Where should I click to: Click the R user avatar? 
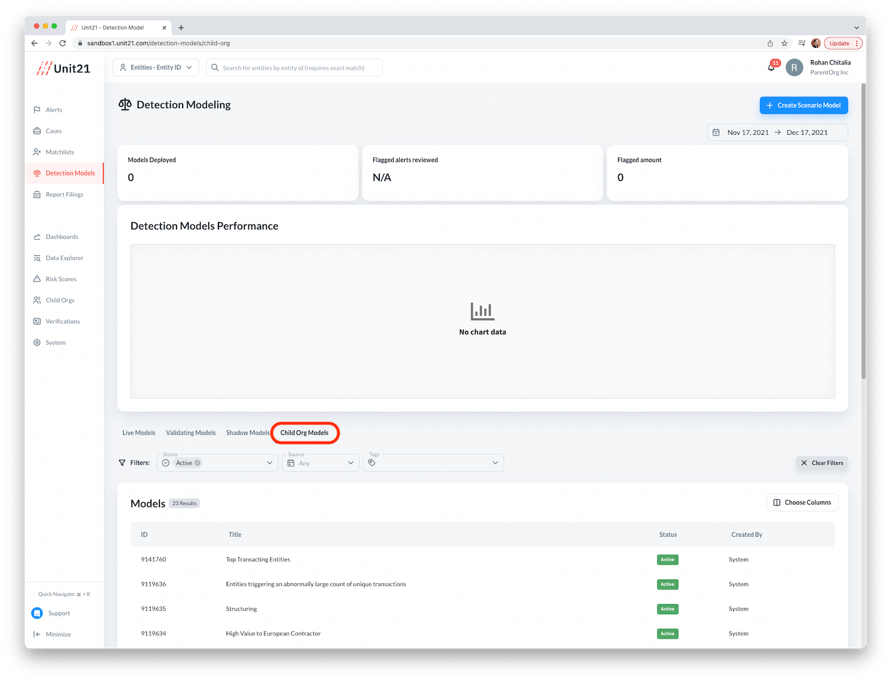tap(794, 67)
